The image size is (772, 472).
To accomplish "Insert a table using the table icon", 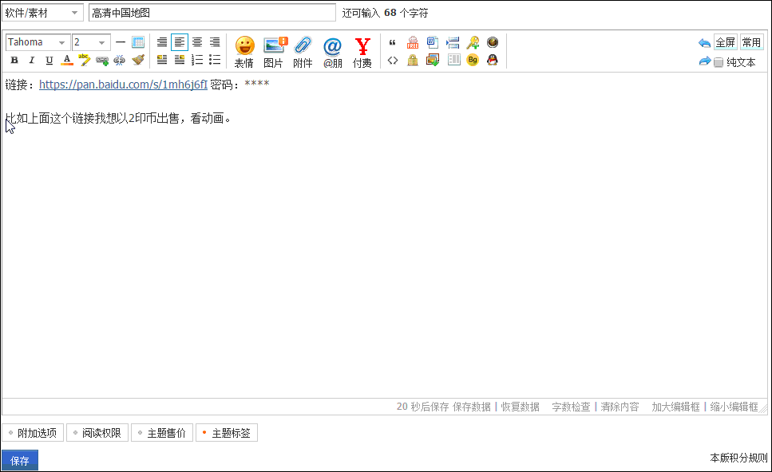I will [138, 42].
